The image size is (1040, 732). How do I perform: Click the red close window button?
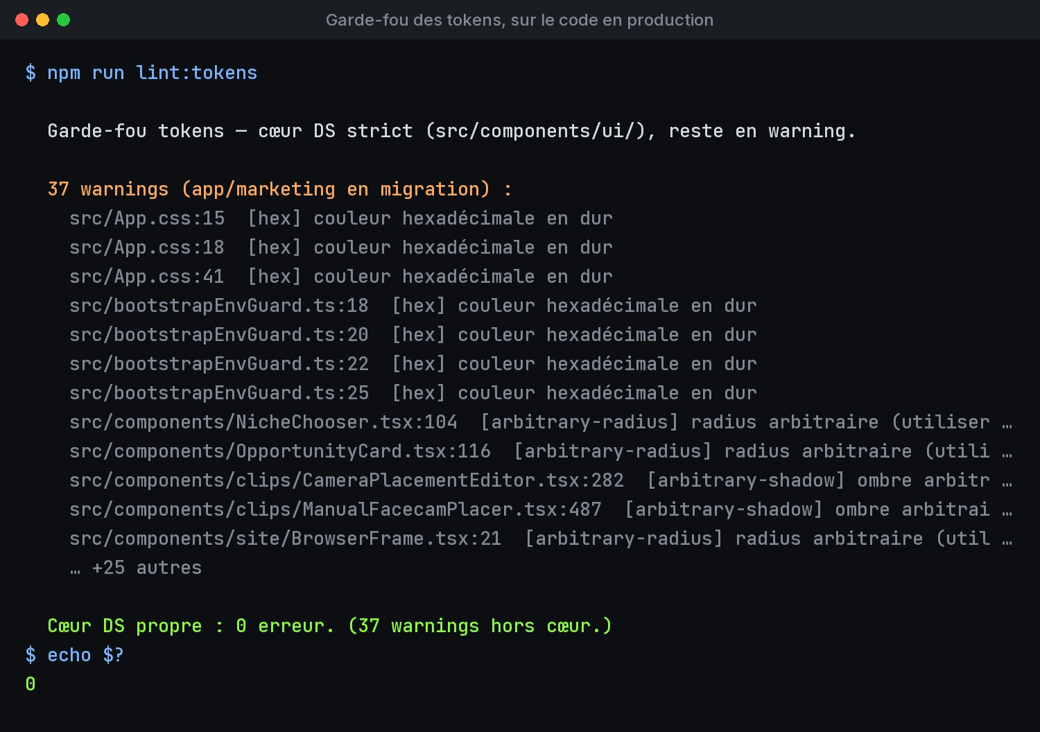[21, 20]
